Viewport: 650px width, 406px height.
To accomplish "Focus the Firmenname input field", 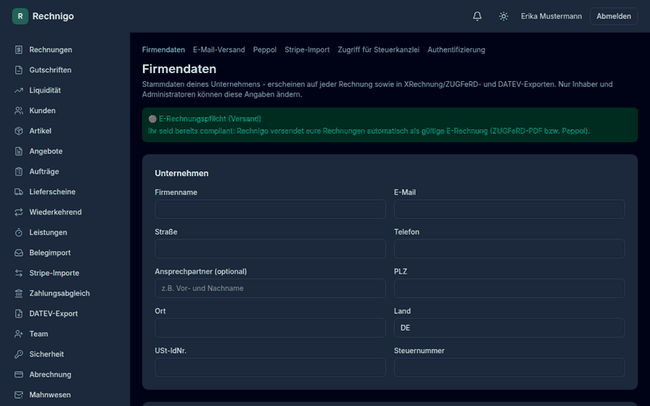I will [x=271, y=209].
